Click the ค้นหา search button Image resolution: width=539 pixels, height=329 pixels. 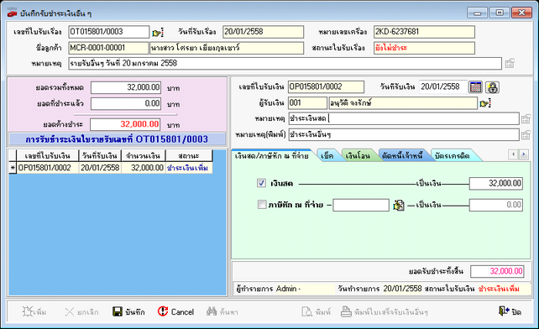click(222, 312)
